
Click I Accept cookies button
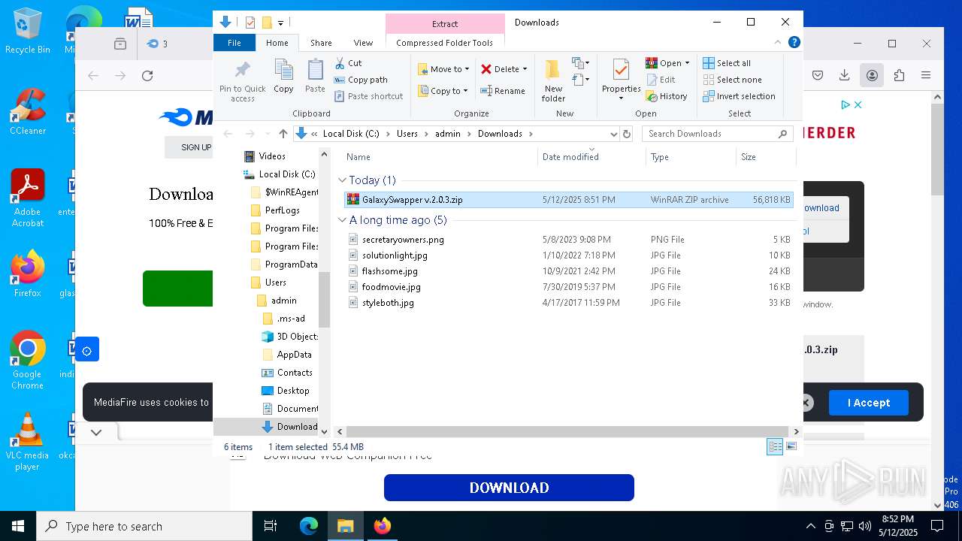869,403
